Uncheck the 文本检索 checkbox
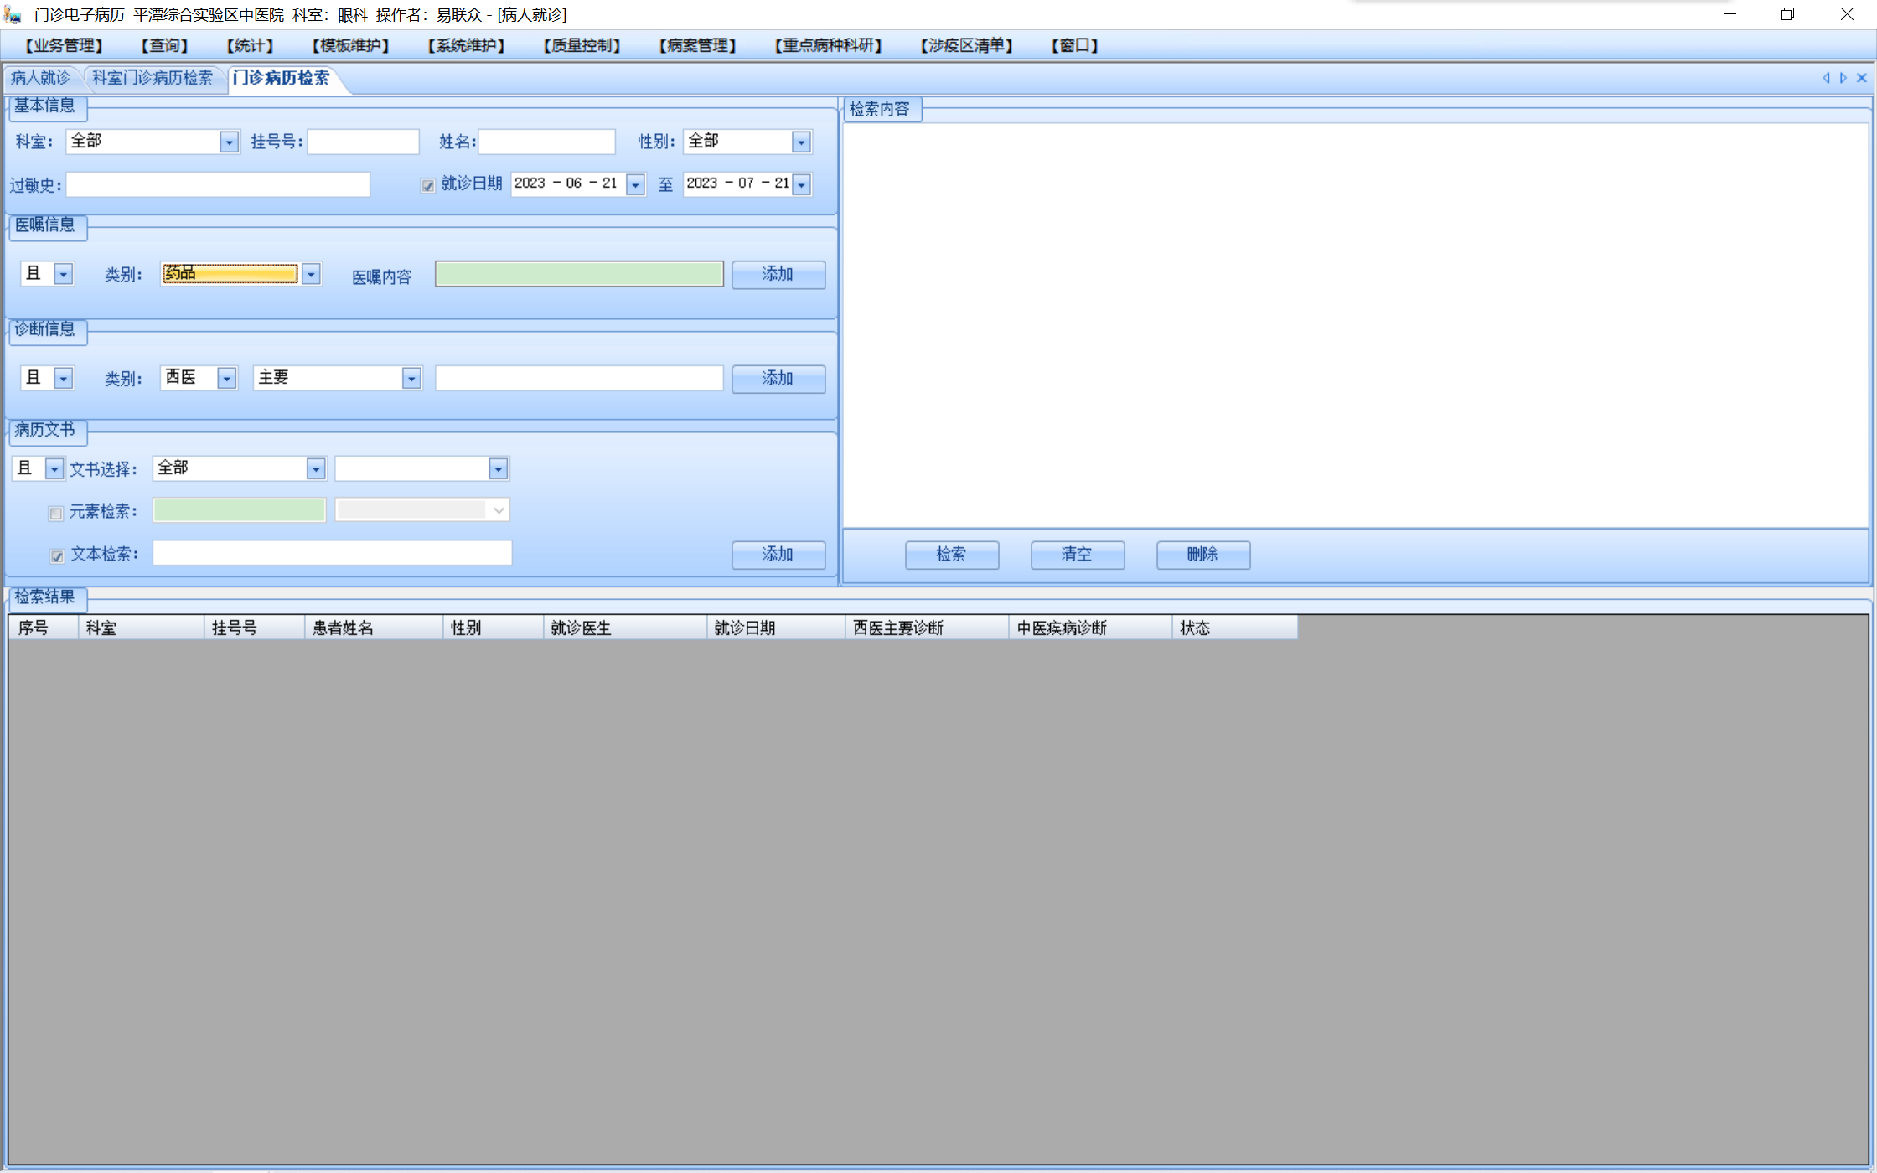The image size is (1877, 1173). (x=57, y=555)
